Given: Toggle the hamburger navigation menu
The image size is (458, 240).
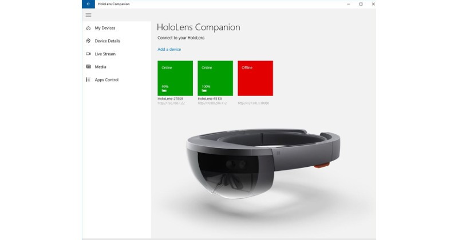Looking at the screenshot, I should click(x=88, y=15).
